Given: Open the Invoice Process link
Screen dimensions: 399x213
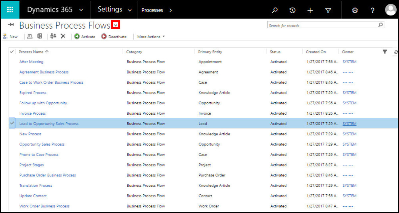Looking at the screenshot, I should pos(33,113).
